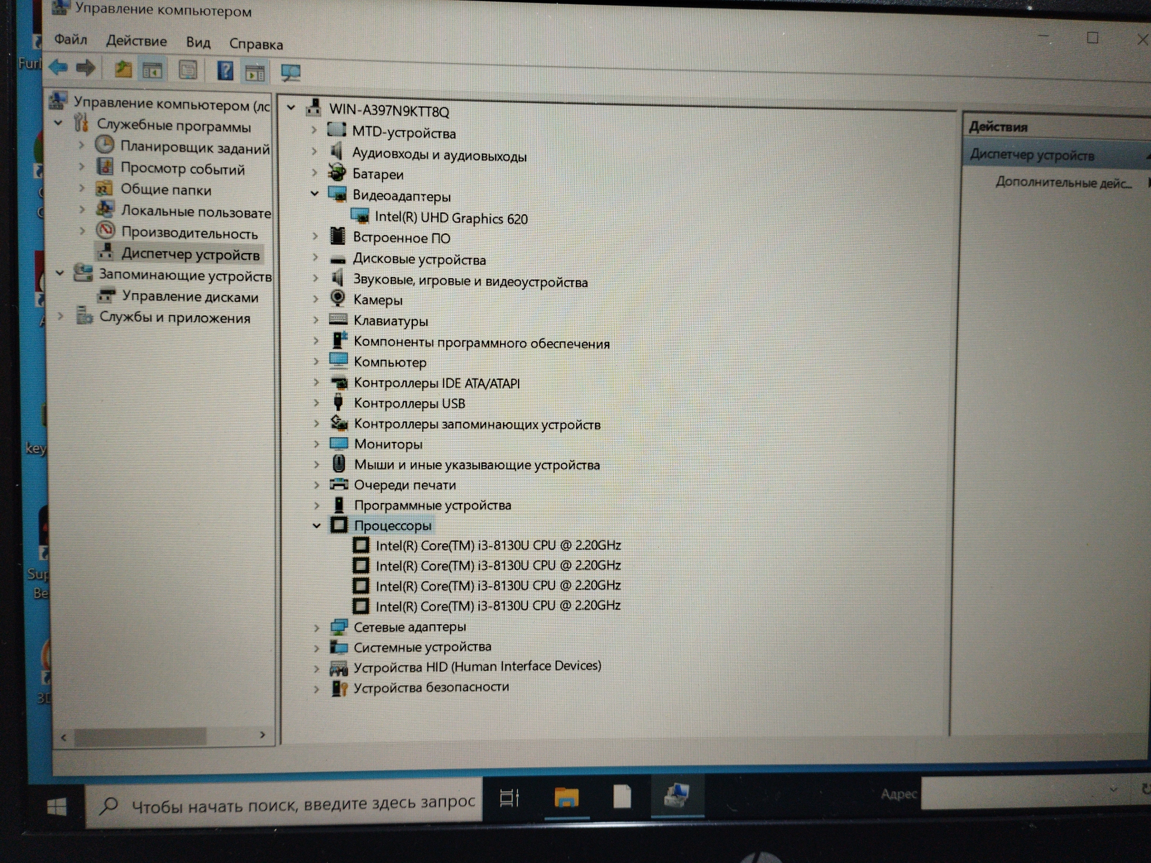Click the blue Help question mark icon
This screenshot has width=1151, height=863.
(225, 71)
